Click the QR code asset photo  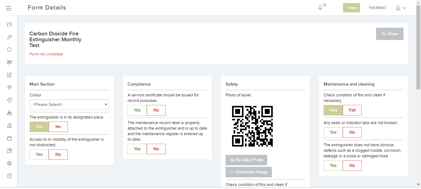pyautogui.click(x=252, y=126)
